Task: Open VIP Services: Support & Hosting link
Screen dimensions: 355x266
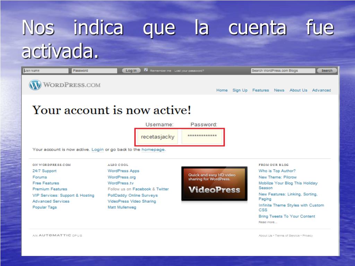Action: coord(63,195)
